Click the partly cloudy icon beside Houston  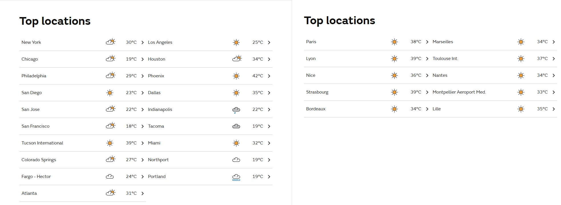click(237, 59)
